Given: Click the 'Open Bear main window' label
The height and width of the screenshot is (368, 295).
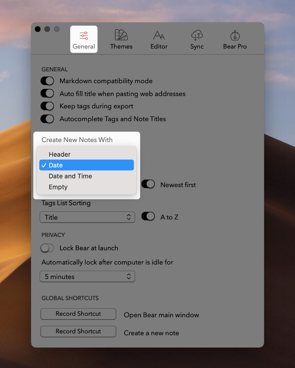Looking at the screenshot, I should tap(161, 315).
